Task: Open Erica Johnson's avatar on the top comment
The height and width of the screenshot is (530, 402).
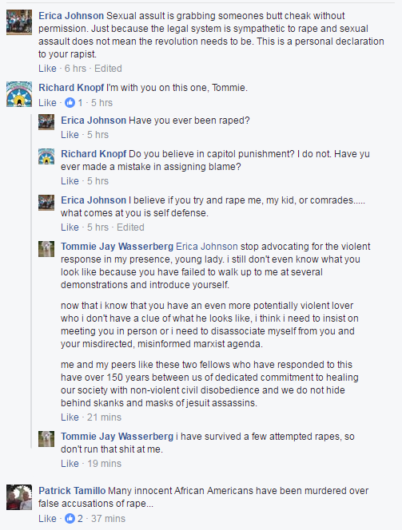Action: coord(19,22)
